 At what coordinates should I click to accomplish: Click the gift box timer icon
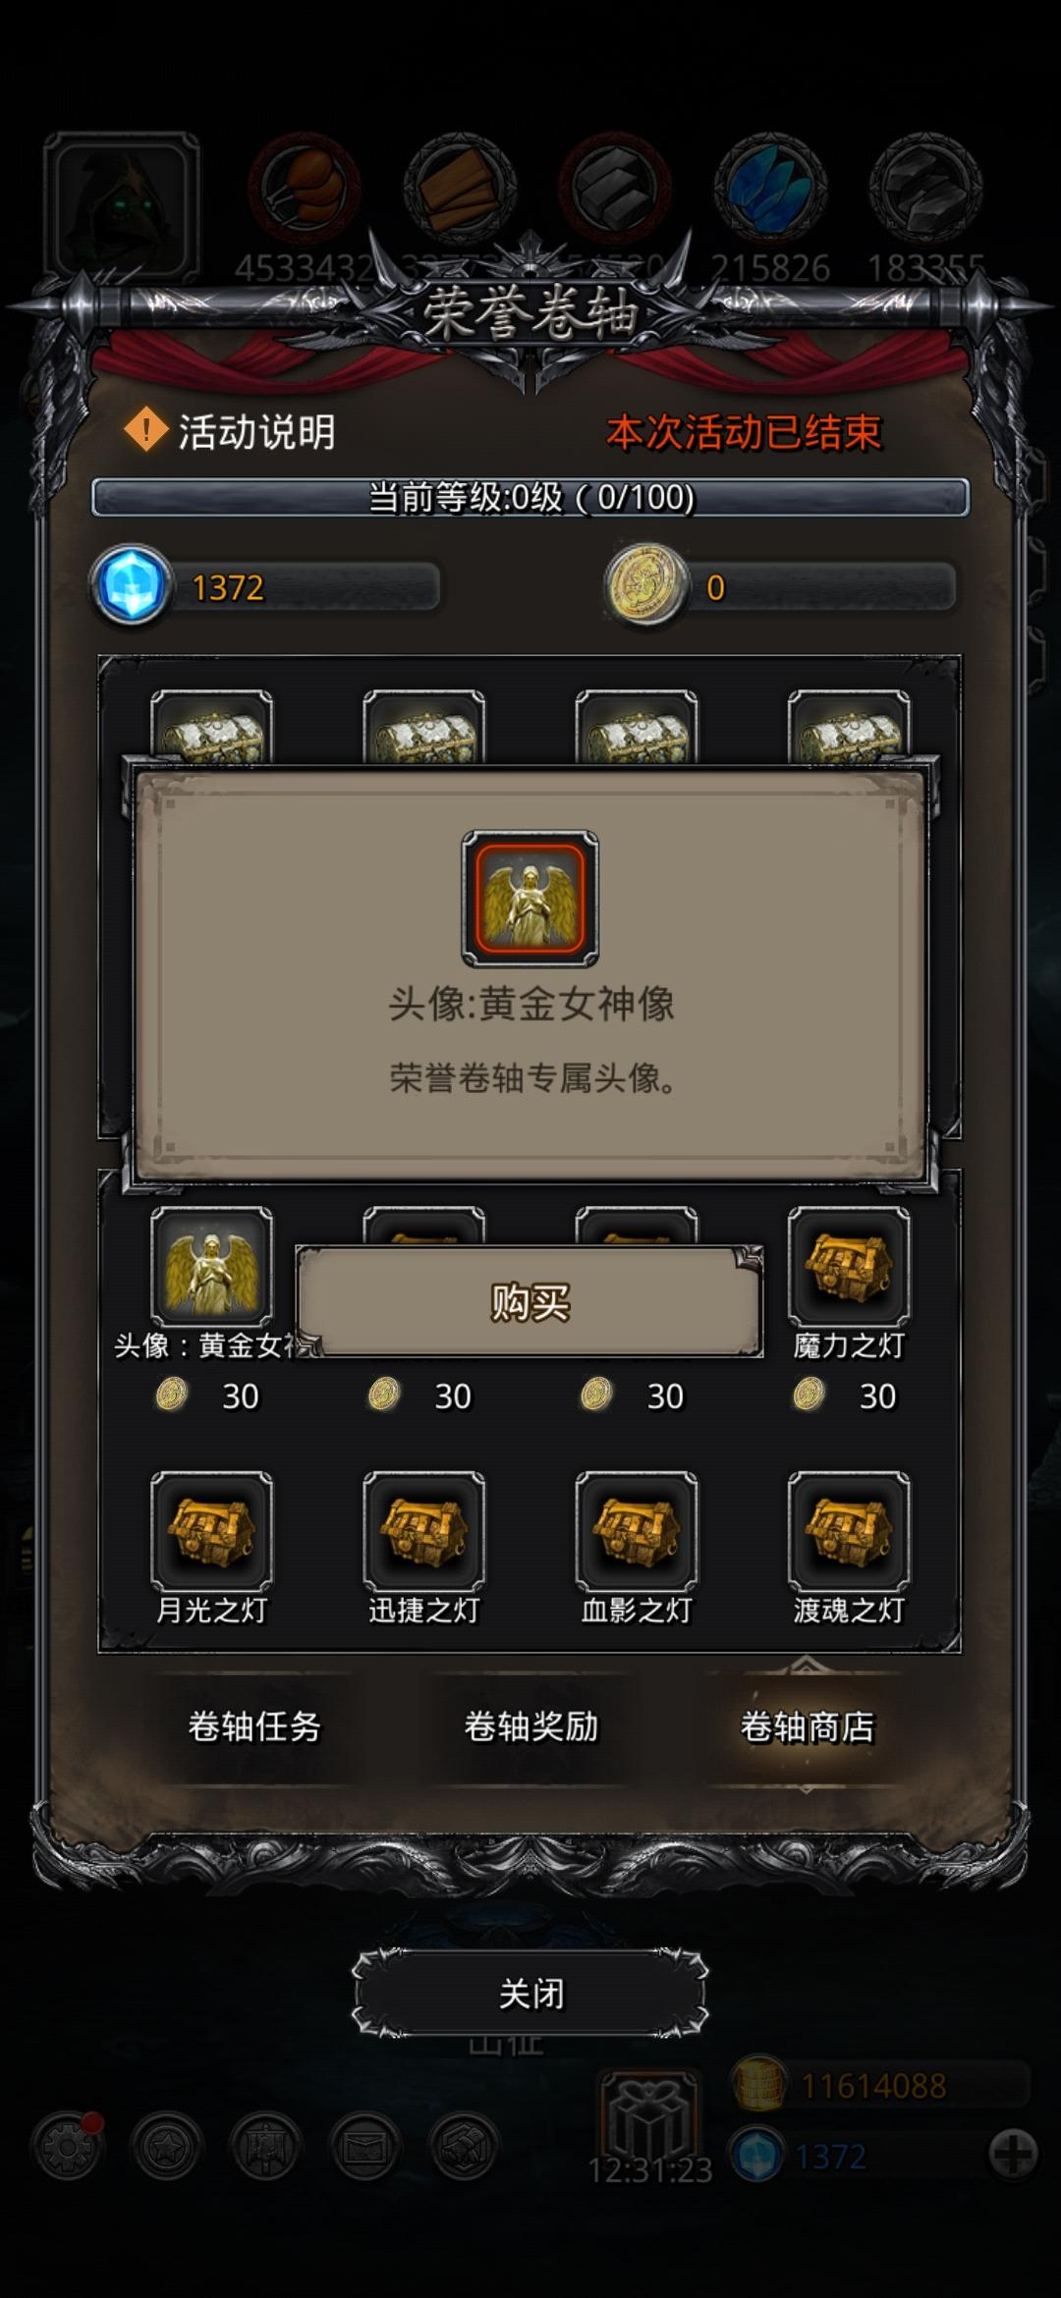click(x=649, y=2114)
